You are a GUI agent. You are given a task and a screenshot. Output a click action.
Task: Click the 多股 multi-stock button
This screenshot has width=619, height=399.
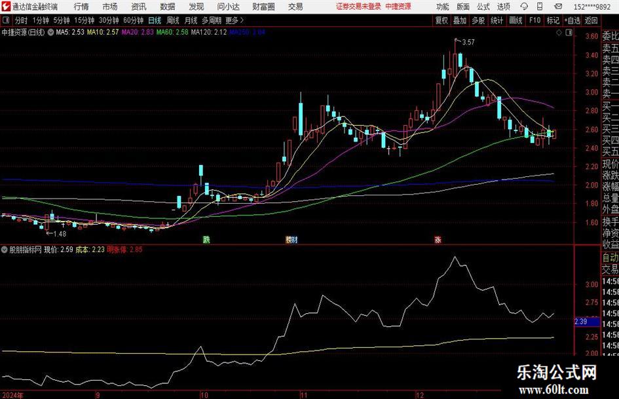tap(478, 20)
